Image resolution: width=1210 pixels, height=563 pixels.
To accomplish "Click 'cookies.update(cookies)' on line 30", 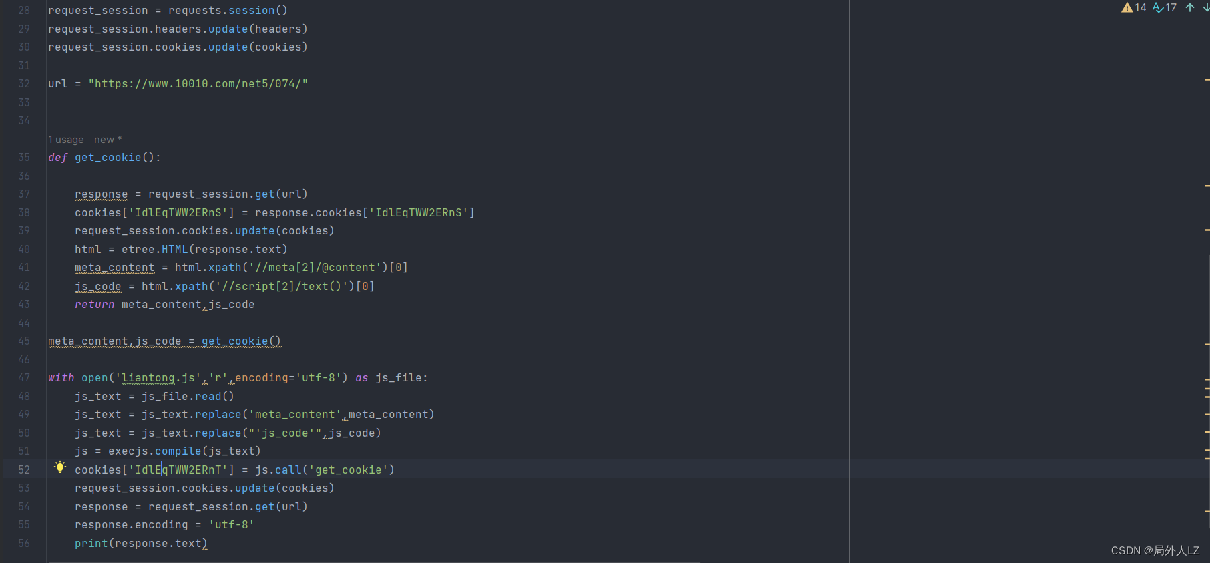I will 231,47.
